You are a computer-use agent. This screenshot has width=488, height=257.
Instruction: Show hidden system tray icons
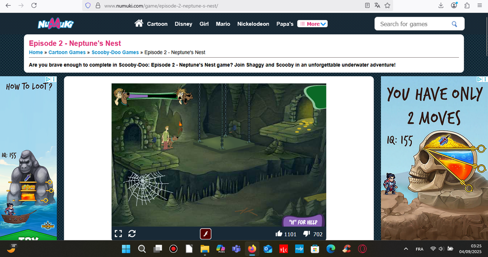pos(406,249)
